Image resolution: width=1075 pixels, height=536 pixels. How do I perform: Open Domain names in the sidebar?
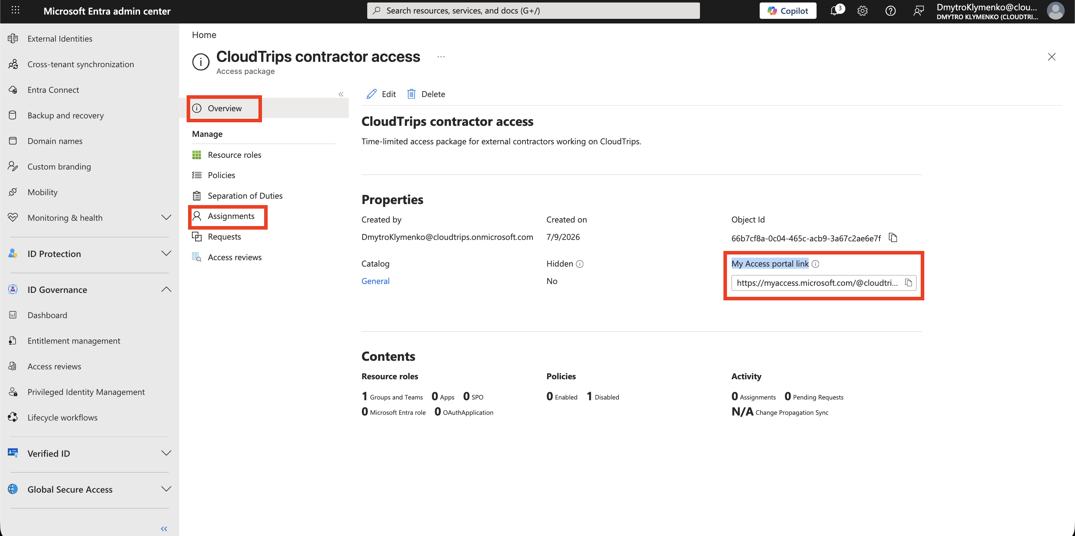coord(55,141)
